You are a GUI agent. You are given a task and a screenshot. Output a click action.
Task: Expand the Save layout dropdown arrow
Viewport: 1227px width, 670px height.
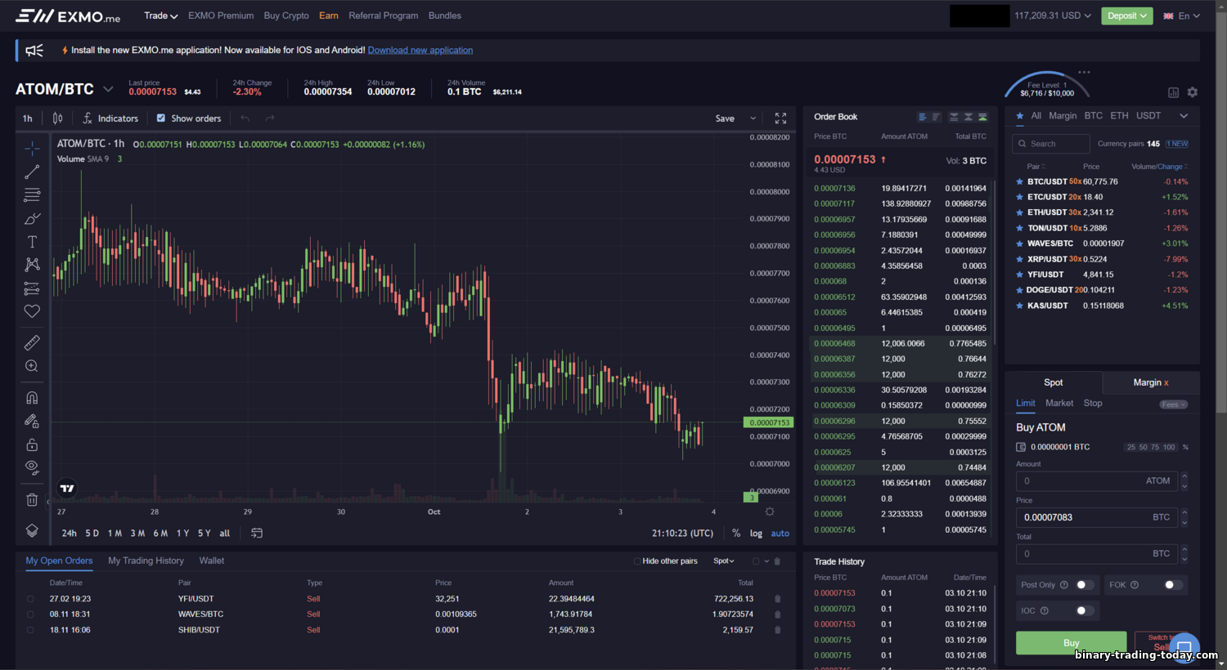point(753,118)
